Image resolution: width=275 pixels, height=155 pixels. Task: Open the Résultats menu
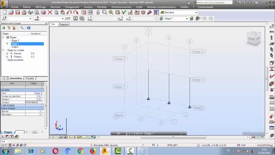(102, 7)
